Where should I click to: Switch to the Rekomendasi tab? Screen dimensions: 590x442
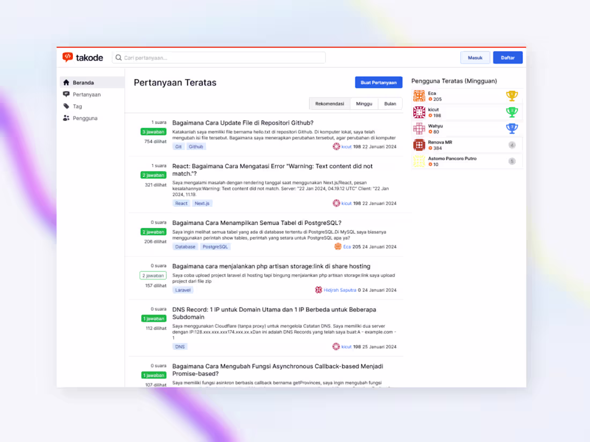point(330,104)
